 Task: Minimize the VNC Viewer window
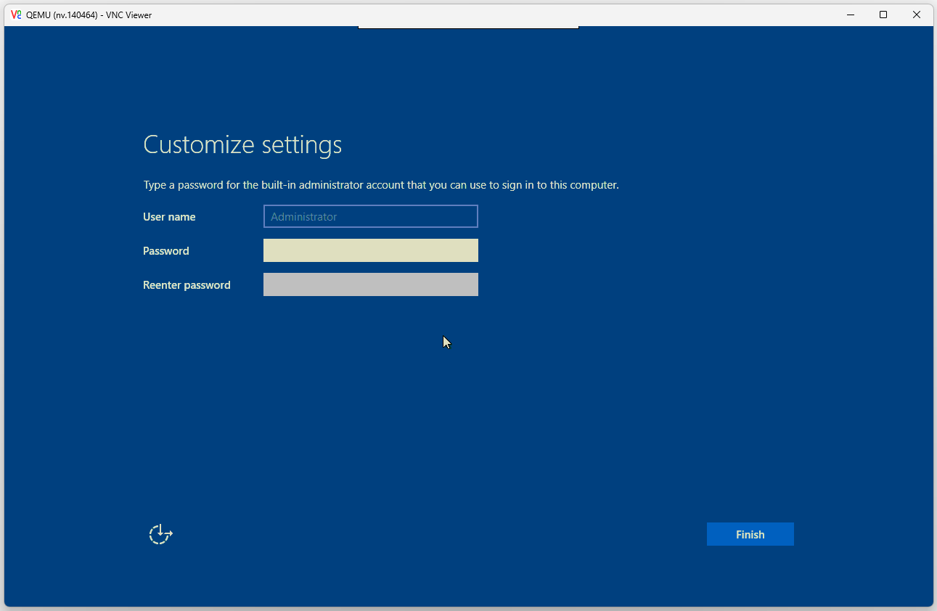850,15
